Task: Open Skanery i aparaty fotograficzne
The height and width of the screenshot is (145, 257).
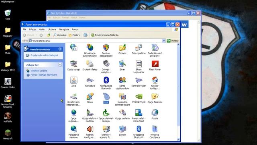Action: (106, 132)
